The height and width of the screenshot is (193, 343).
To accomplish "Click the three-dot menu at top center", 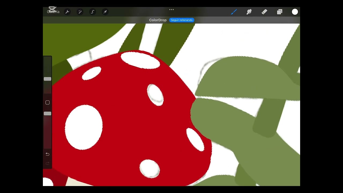I will (171, 10).
